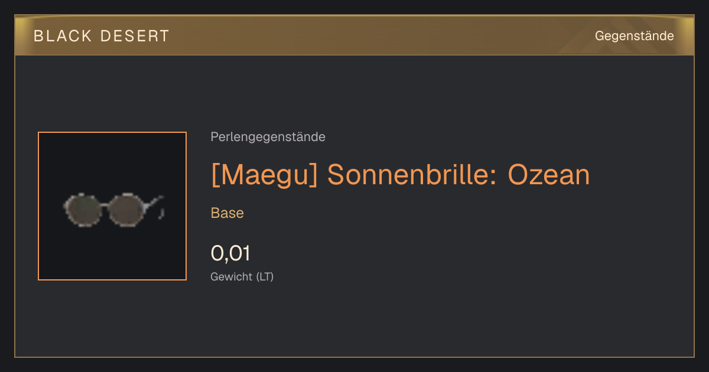Select the Base grade label
The width and height of the screenshot is (709, 372).
click(x=227, y=213)
